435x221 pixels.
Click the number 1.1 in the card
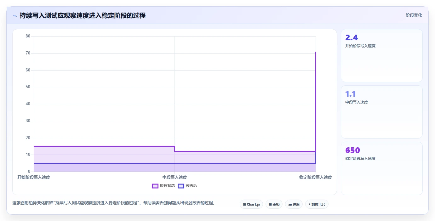[x=351, y=94]
